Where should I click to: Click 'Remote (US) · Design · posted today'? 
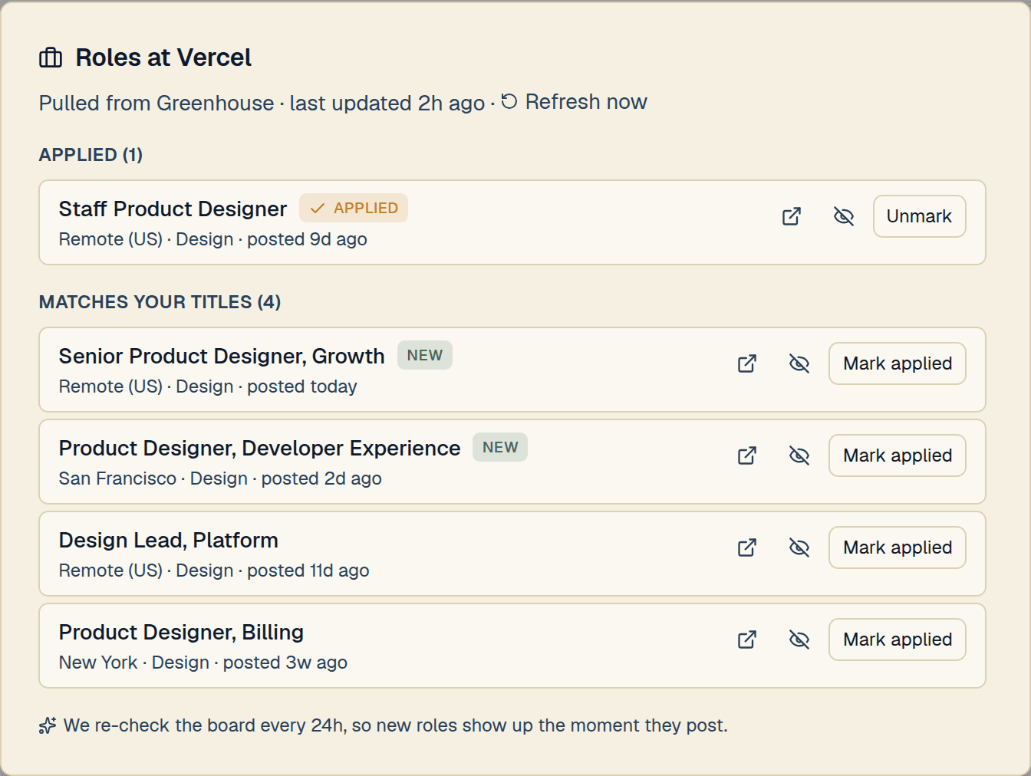(208, 386)
